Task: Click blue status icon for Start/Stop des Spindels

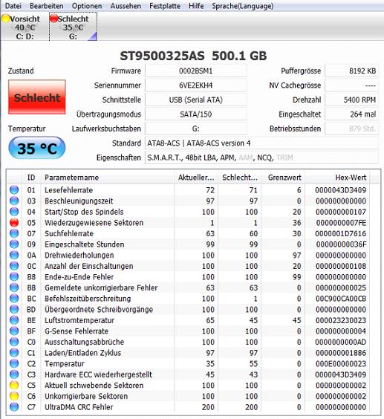Action: click(x=14, y=212)
